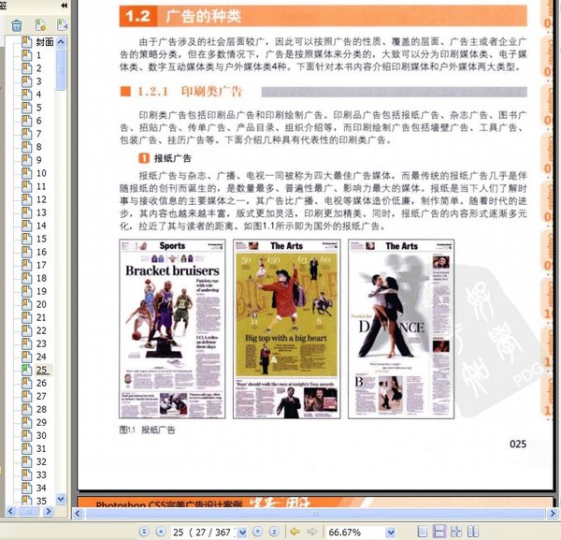561x540 pixels.
Task: Select bookmark 25
Action: click(43, 370)
